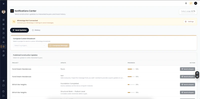Send the floors update to buyers
Screen dimensions: 200x99
pos(187,69)
